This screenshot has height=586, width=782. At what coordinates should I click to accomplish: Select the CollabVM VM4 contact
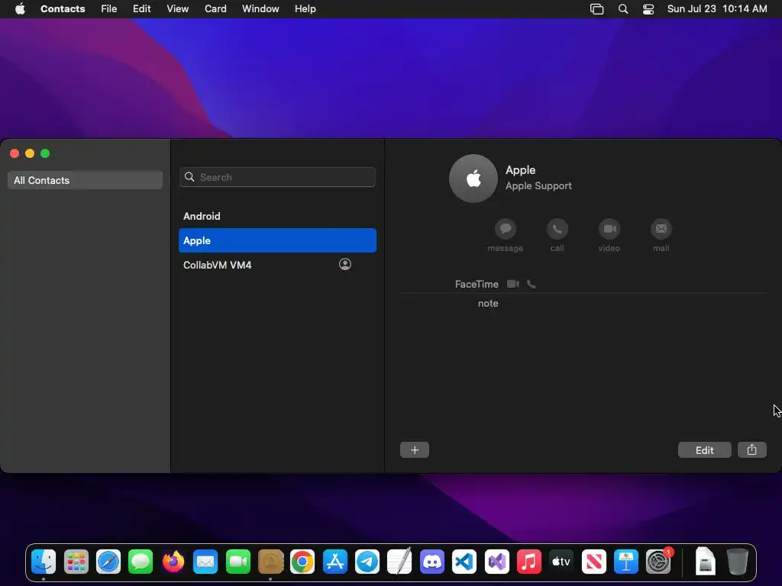(277, 265)
